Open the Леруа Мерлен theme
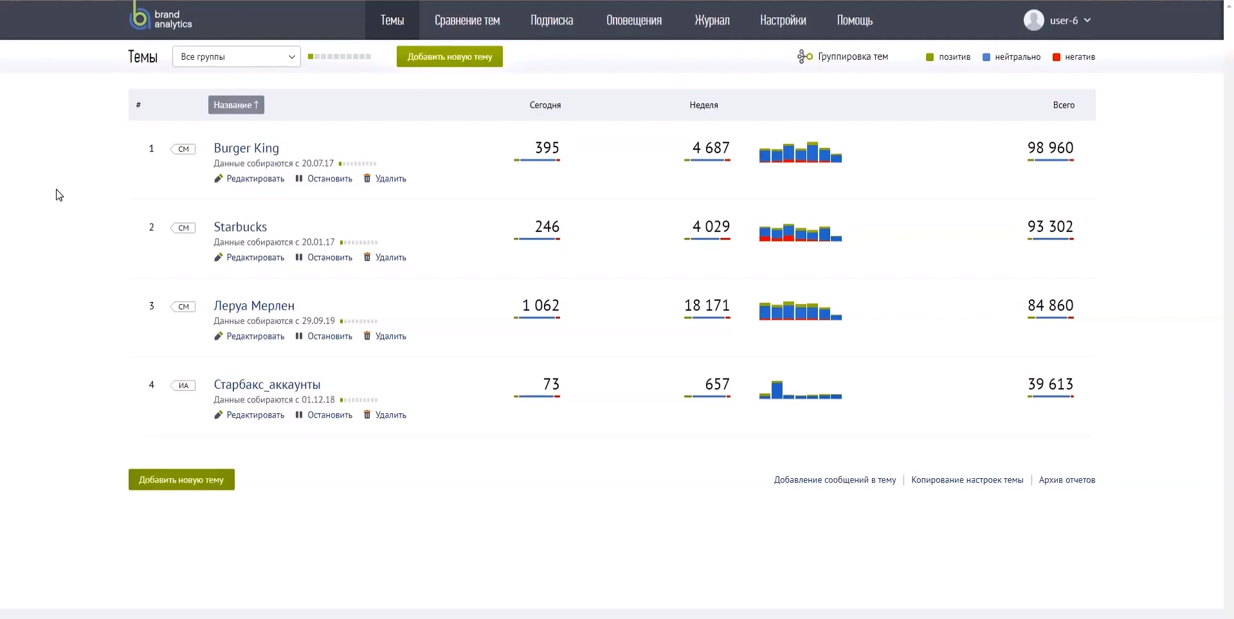This screenshot has height=619, width=1234. (x=254, y=306)
